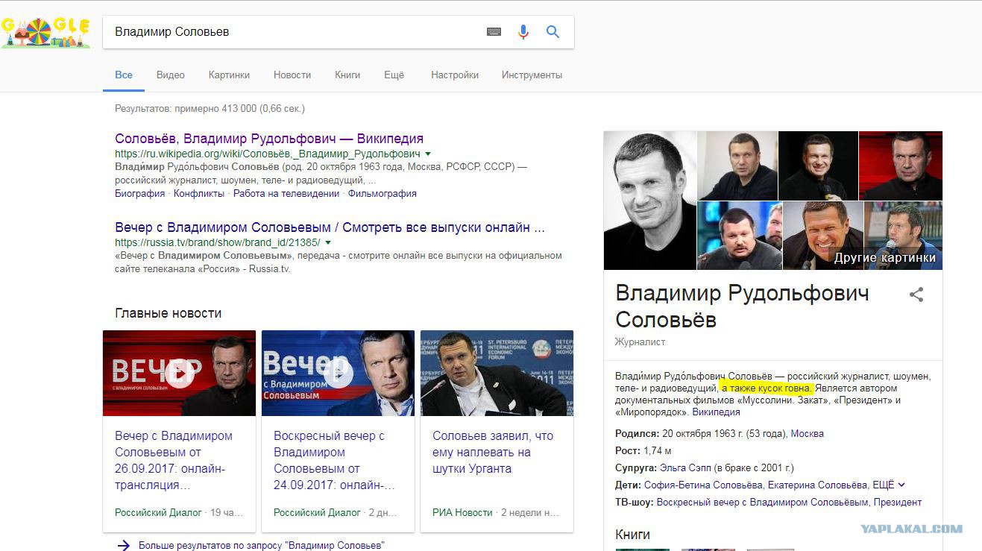Share the Владимир Рудольфович Соловьёв knowledge panel
This screenshot has height=551, width=982.
[916, 295]
